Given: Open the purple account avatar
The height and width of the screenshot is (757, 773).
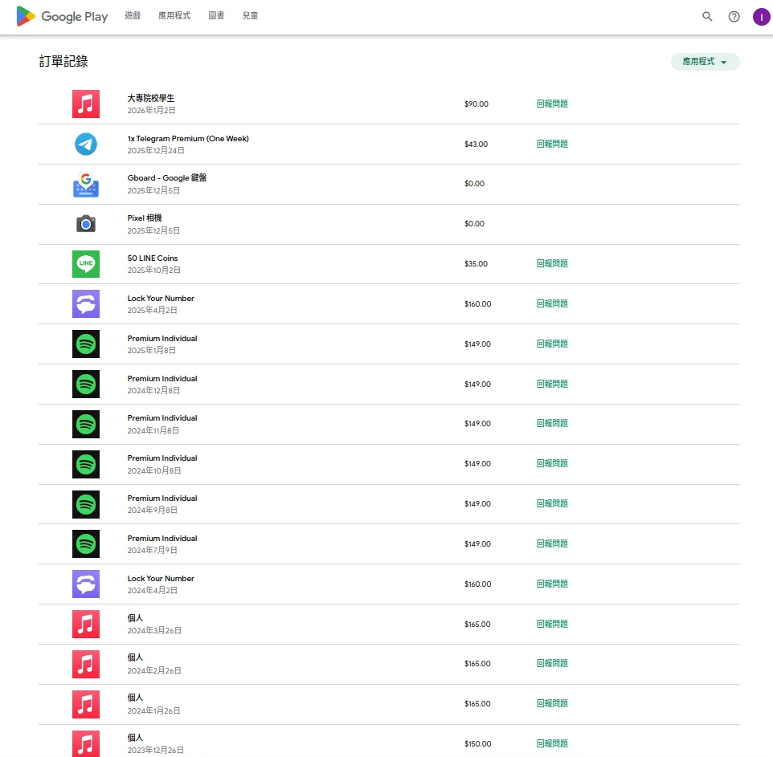Looking at the screenshot, I should point(760,16).
